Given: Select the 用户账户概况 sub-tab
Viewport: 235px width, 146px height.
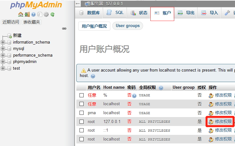Looking at the screenshot, I should pyautogui.click(x=94, y=26).
